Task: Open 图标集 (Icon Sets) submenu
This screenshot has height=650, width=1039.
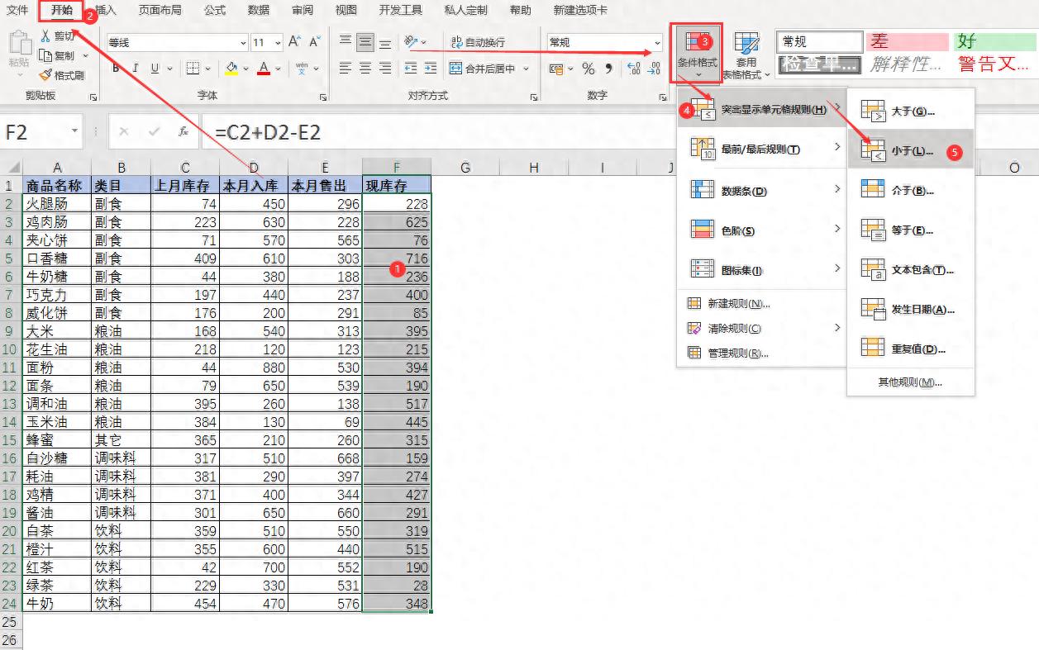Action: [763, 269]
